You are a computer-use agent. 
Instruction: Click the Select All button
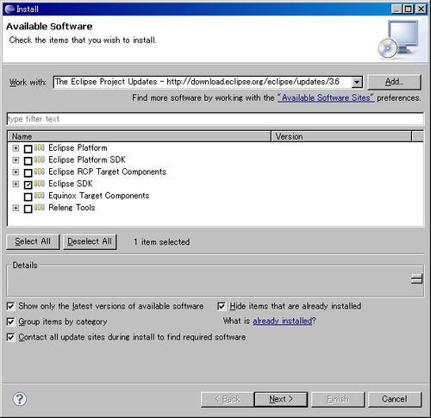[33, 241]
